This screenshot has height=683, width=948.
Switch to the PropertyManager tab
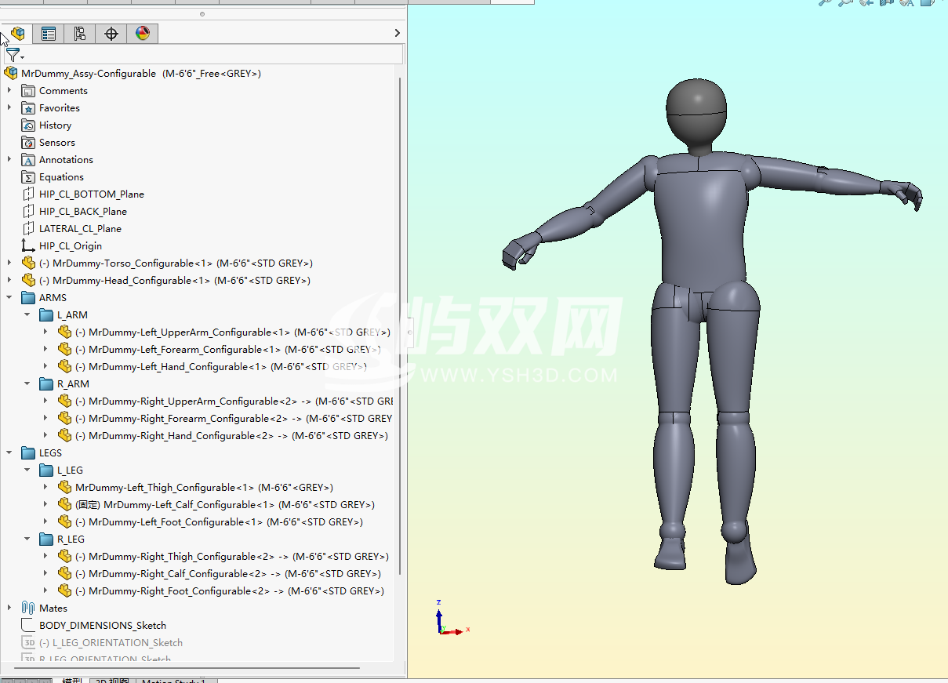(49, 34)
